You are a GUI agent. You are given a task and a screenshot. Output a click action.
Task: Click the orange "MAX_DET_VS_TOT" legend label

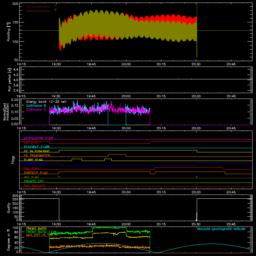point(39,235)
